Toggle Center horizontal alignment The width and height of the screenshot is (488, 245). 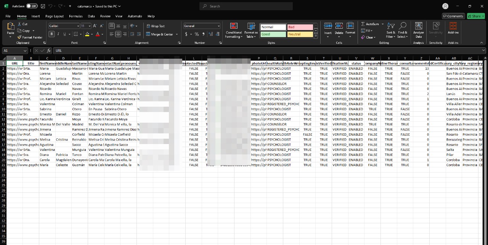point(118,34)
